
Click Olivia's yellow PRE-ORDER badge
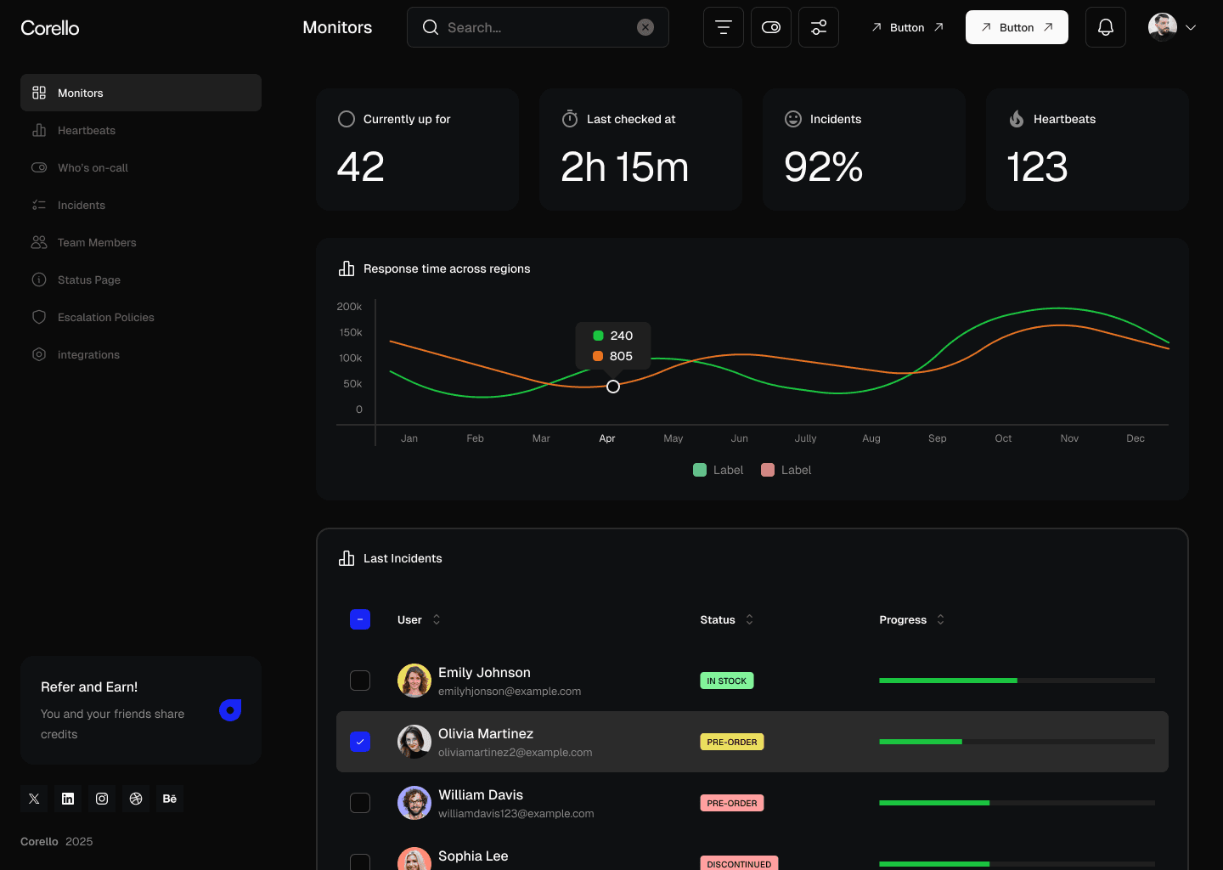731,742
